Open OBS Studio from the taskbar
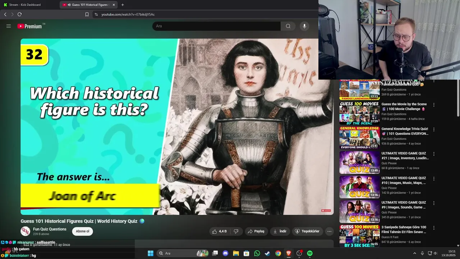 tap(299, 253)
